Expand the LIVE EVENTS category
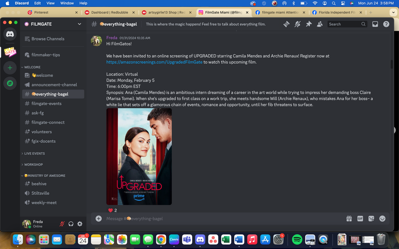The image size is (399, 249). pos(34,154)
